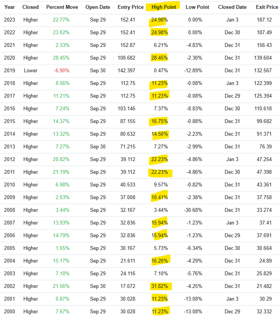Select the 2022 year cell
280x316 pixels.
10,32
